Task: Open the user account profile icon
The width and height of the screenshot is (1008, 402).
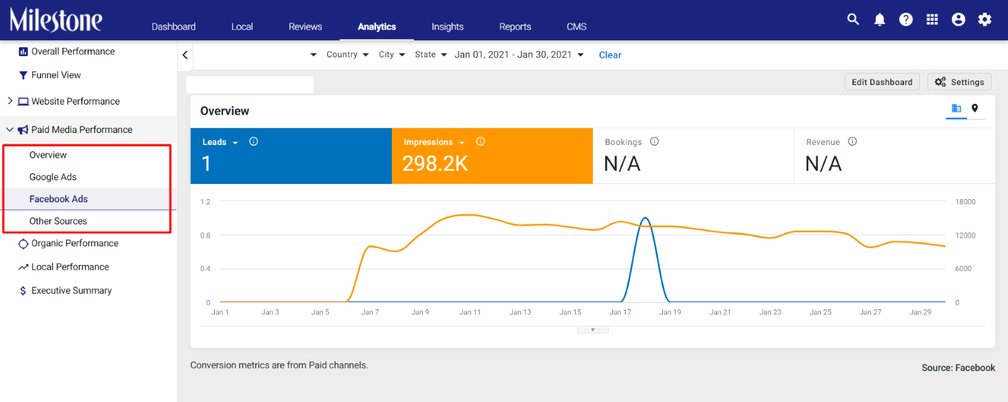Action: point(958,20)
